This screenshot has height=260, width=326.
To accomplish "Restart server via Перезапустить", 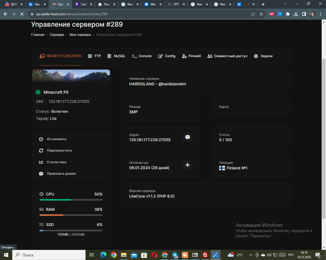I will click(56, 151).
